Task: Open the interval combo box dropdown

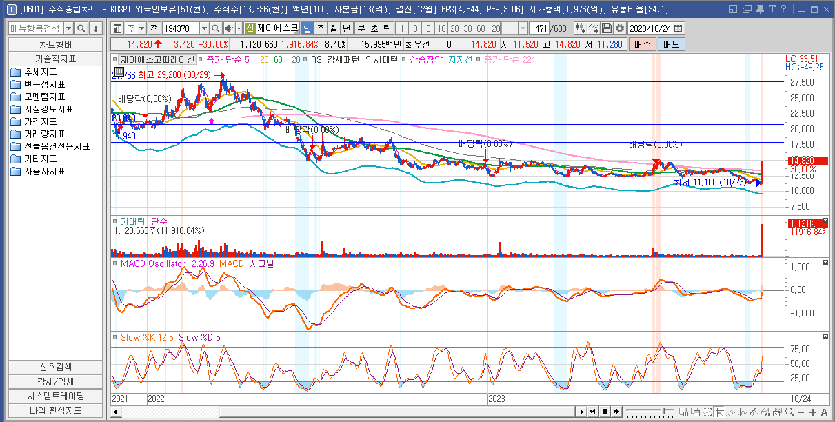Action: 523,28
